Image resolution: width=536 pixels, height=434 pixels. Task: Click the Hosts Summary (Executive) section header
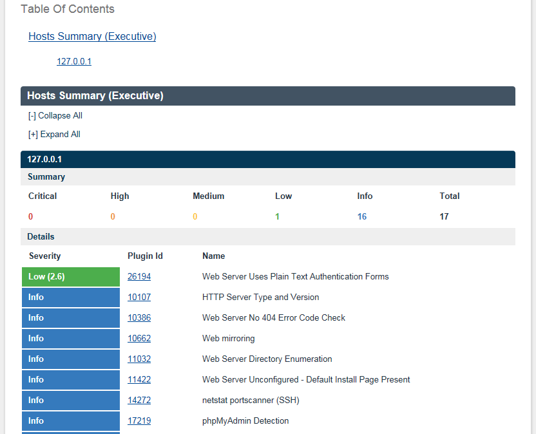pyautogui.click(x=267, y=96)
